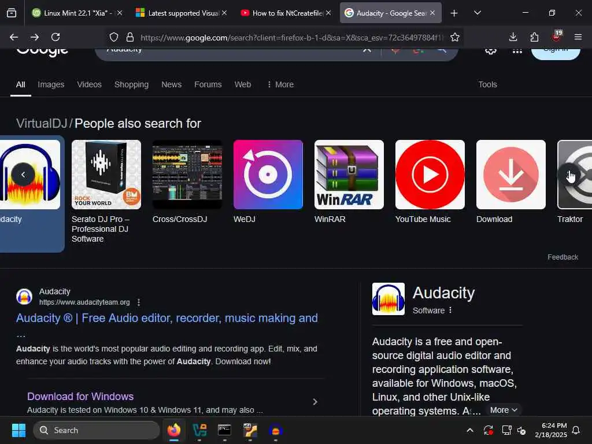Open the YouTube Music card
This screenshot has width=592, height=444.
430,181
